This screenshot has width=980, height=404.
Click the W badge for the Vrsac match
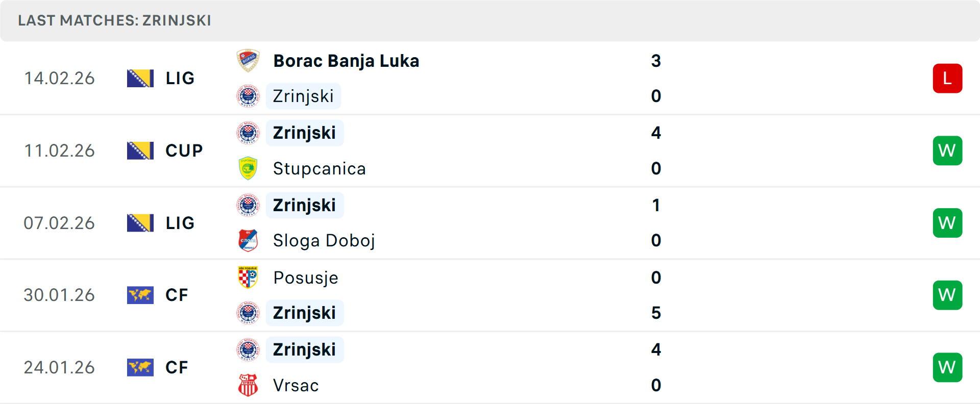(x=947, y=367)
